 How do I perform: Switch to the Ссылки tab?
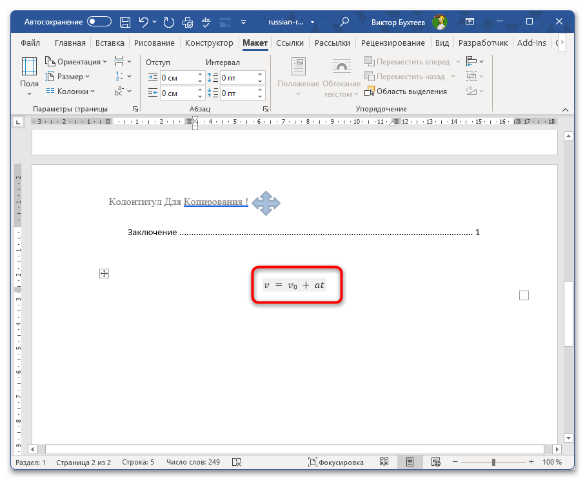pos(290,43)
